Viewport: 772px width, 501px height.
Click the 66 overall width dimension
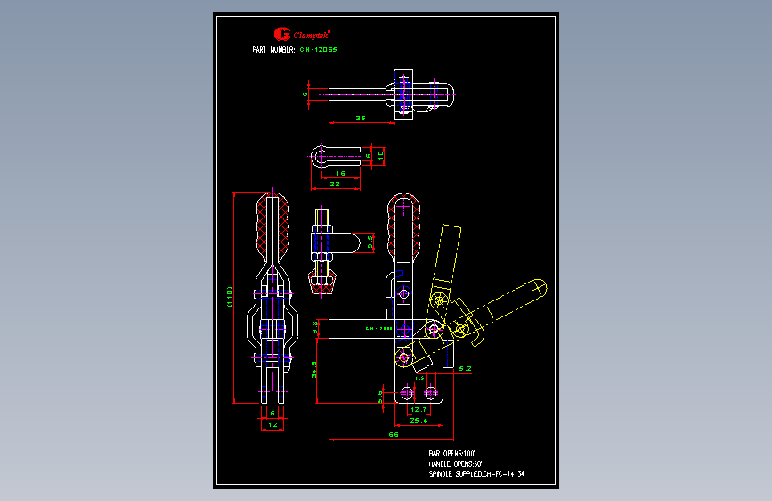pyautogui.click(x=394, y=434)
